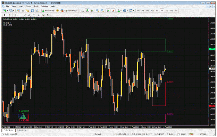Image resolution: width=217 pixels, height=137 pixels.
Task: Toggle the Expert Advisors button
Action: coord(69,11)
